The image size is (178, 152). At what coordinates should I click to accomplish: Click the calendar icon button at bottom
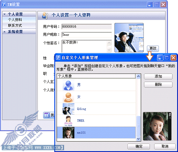click(46, 115)
